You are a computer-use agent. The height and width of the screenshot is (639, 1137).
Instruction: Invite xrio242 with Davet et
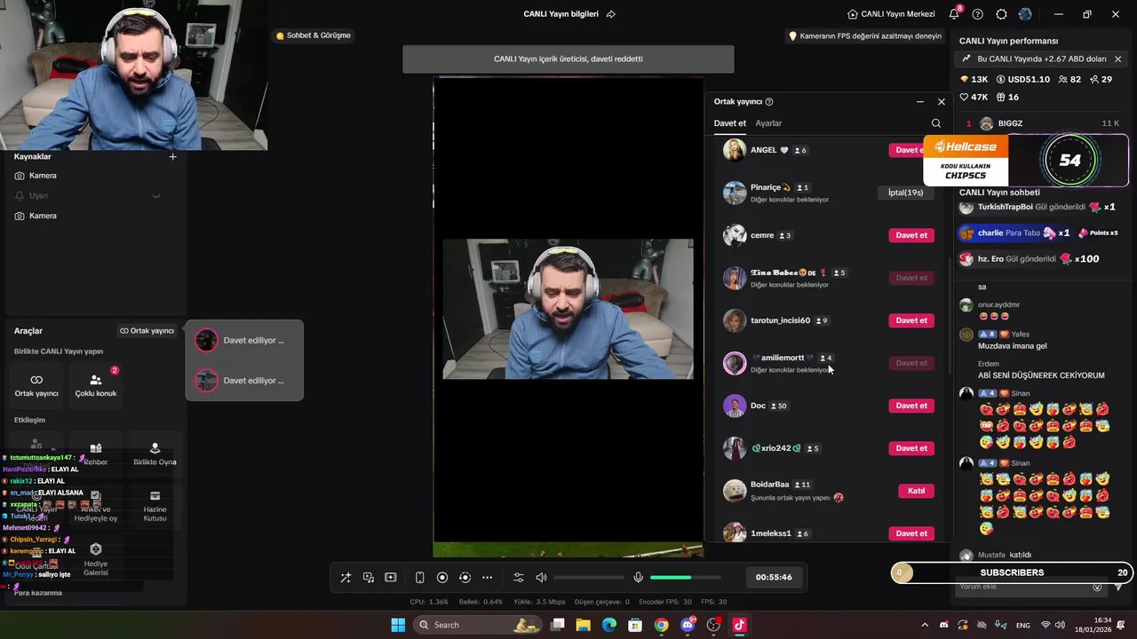coord(911,448)
